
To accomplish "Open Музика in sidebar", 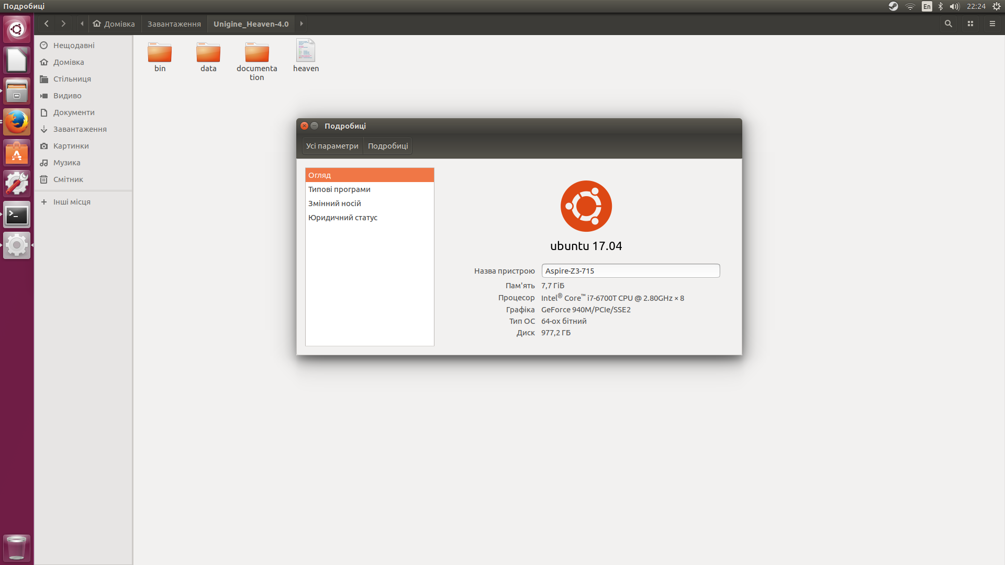I will tap(83, 163).
